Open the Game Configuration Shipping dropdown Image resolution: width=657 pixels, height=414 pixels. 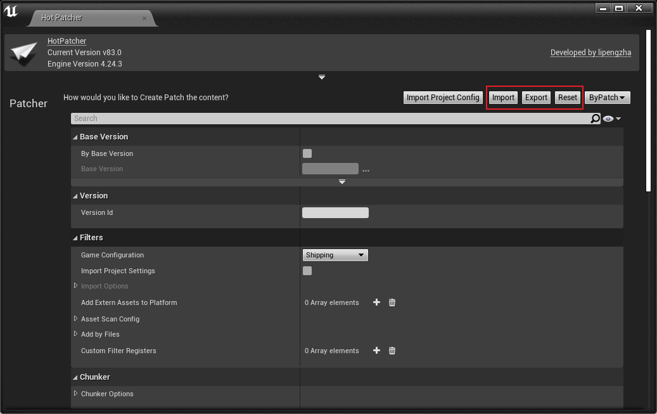(335, 255)
